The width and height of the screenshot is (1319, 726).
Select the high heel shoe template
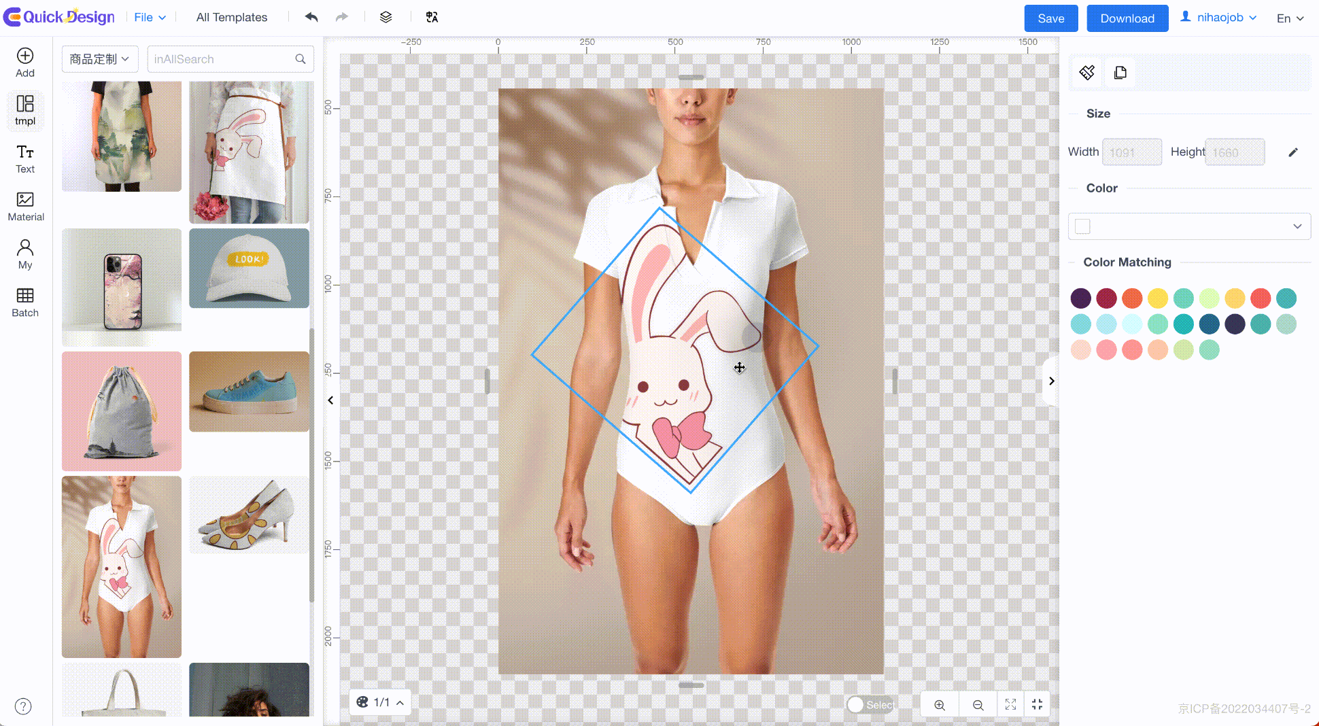(249, 515)
